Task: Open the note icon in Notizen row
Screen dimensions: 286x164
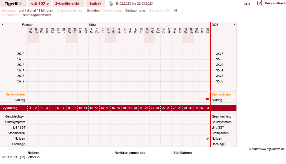Action: point(207,138)
